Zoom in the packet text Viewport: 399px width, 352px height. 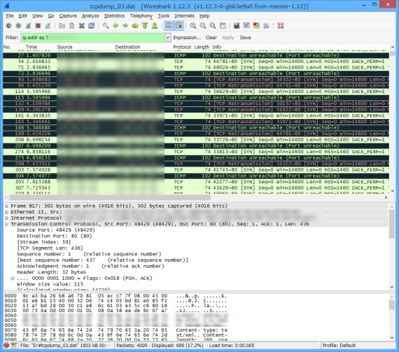click(x=193, y=26)
